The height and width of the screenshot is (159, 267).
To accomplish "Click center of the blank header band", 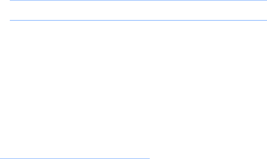I will tap(138, 10).
